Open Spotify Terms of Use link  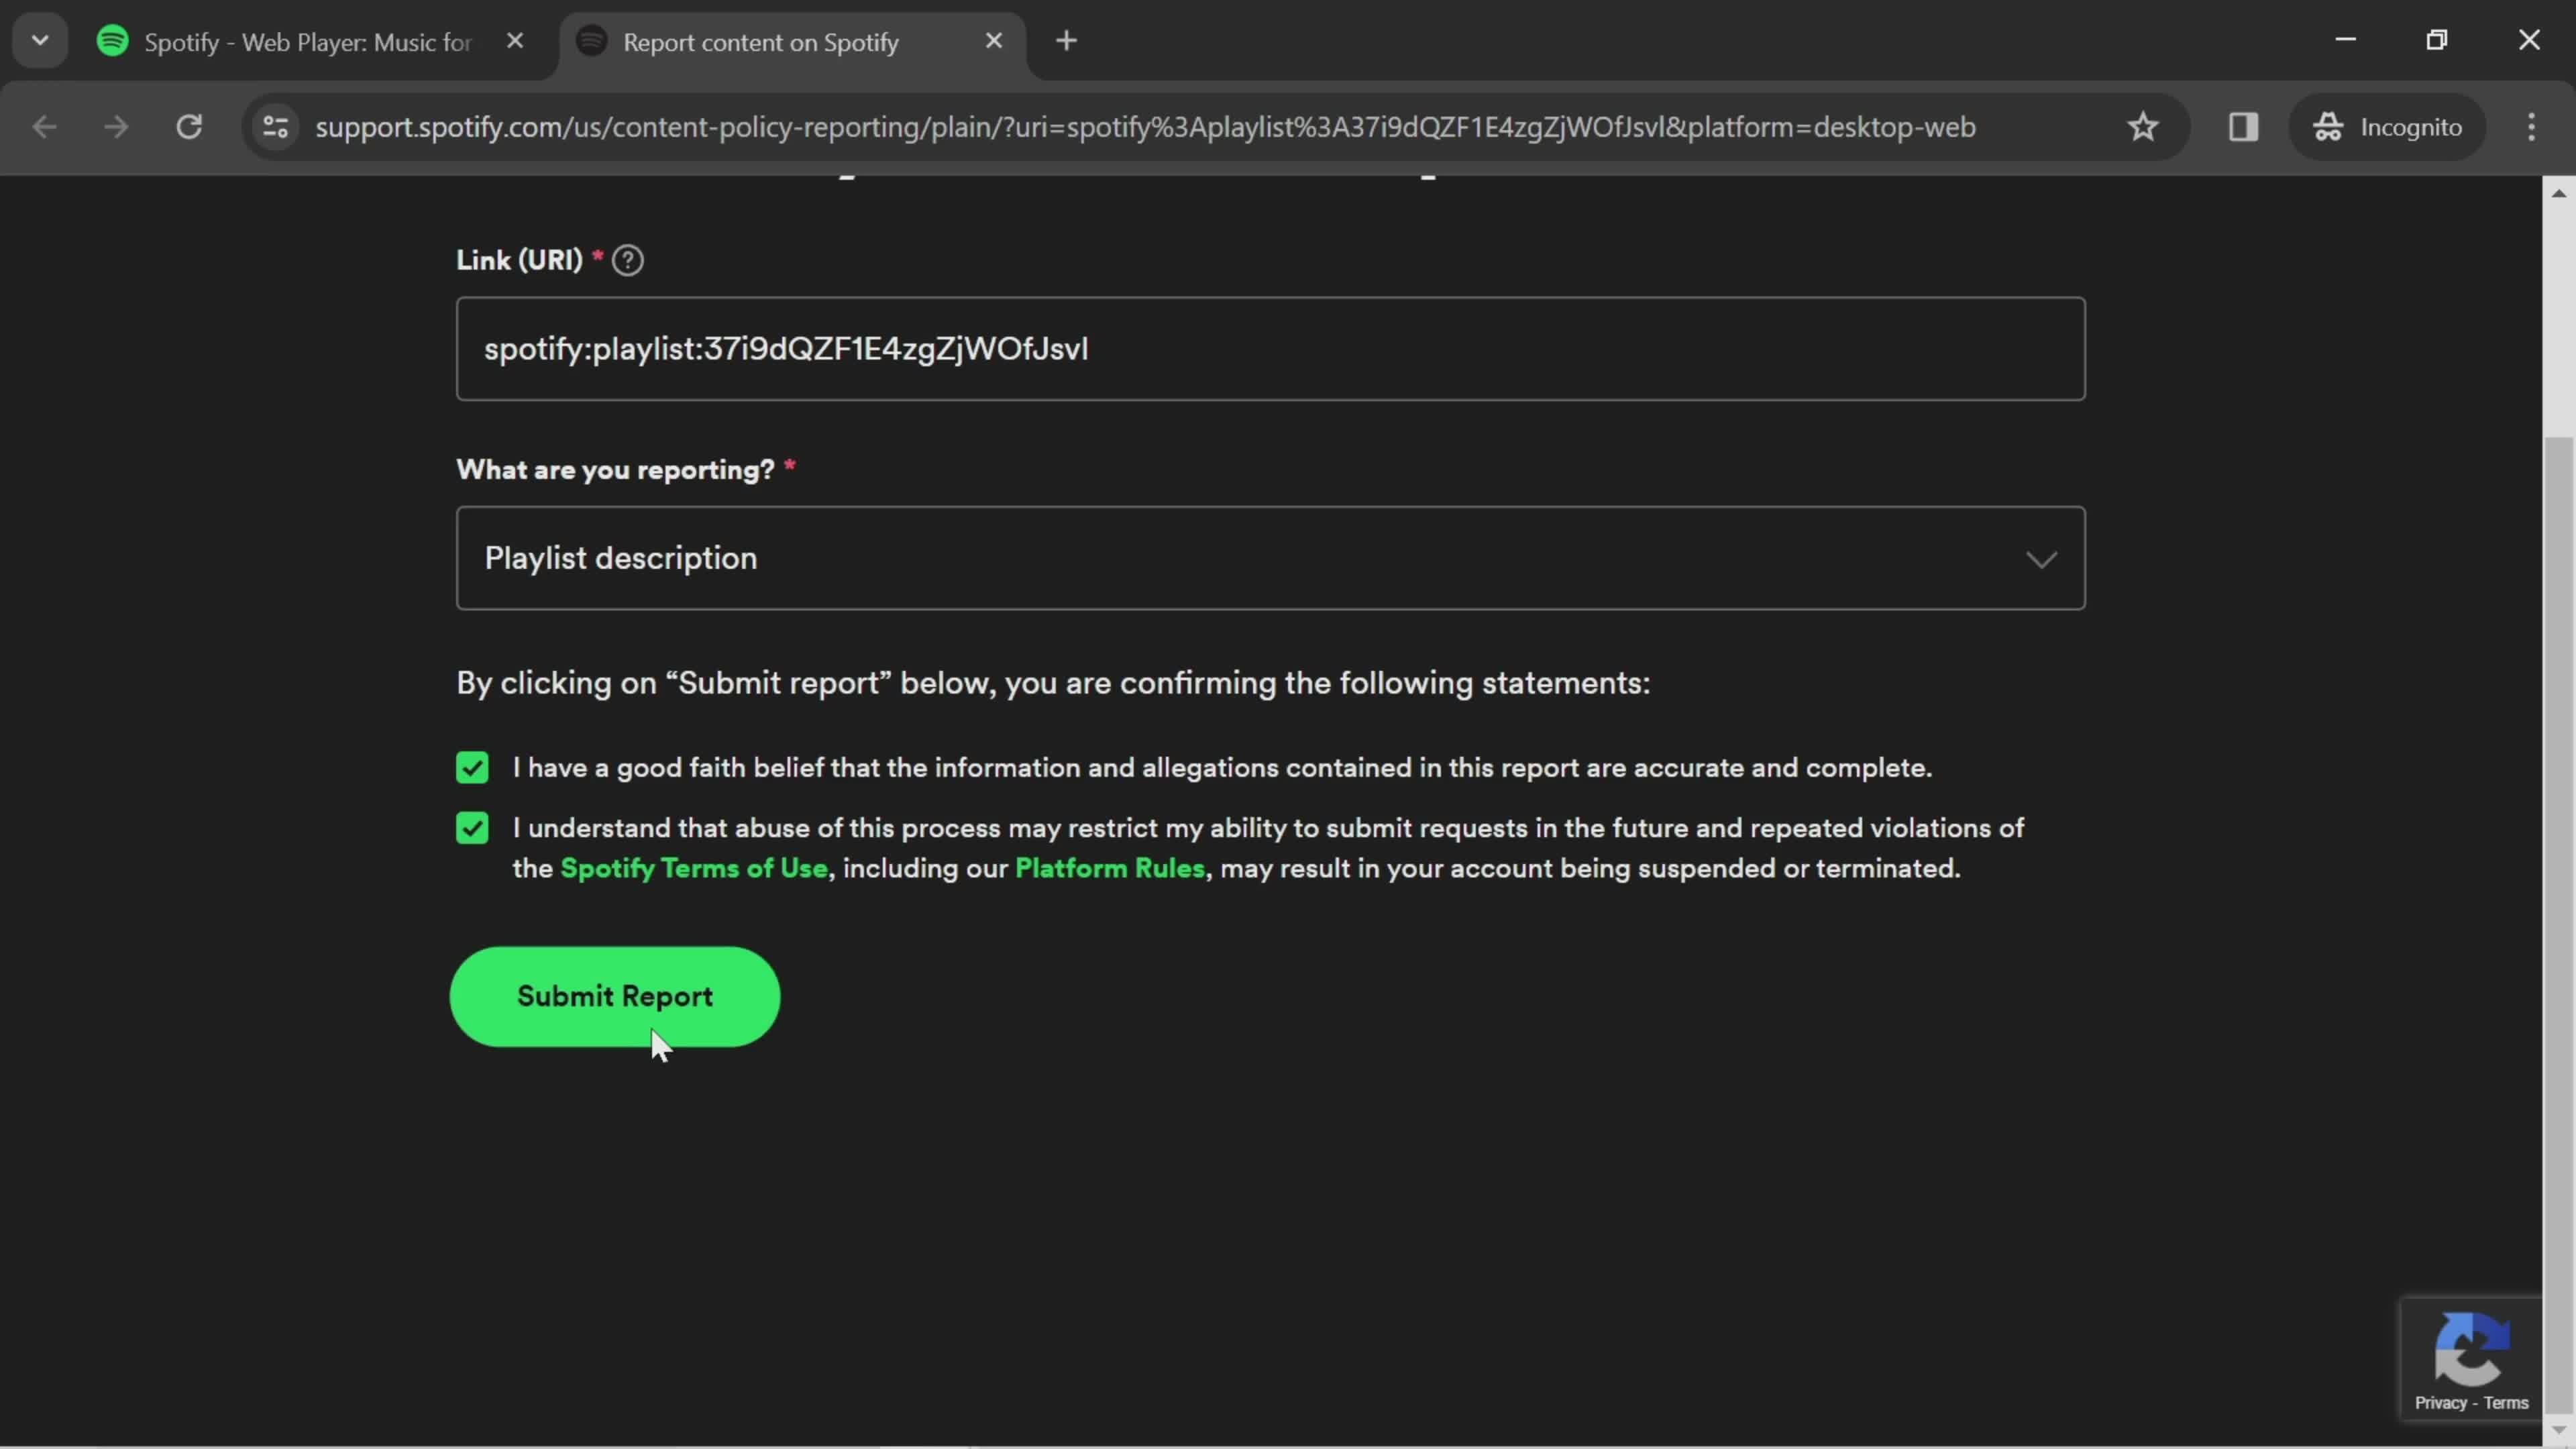coord(694,868)
